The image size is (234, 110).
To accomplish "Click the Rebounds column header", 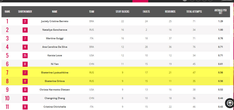I will pyautogui.click(x=170, y=12).
